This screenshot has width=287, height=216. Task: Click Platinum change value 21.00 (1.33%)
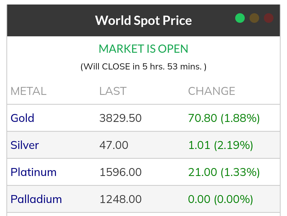click(224, 172)
